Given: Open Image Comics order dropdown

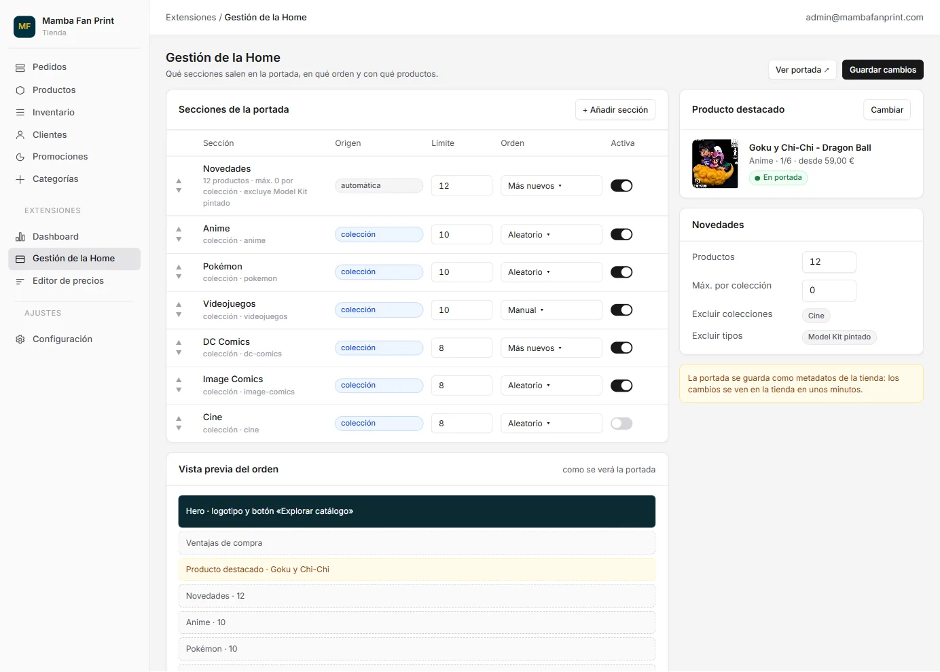Looking at the screenshot, I should coord(551,386).
